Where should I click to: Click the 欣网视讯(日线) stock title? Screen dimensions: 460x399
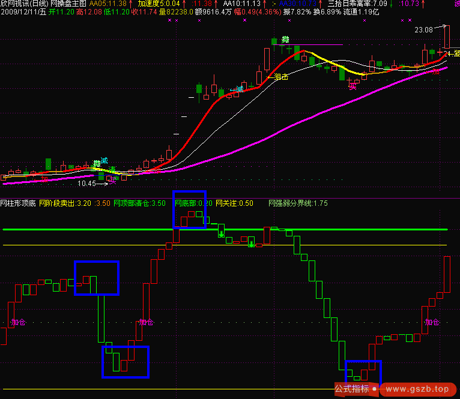pyautogui.click(x=24, y=4)
